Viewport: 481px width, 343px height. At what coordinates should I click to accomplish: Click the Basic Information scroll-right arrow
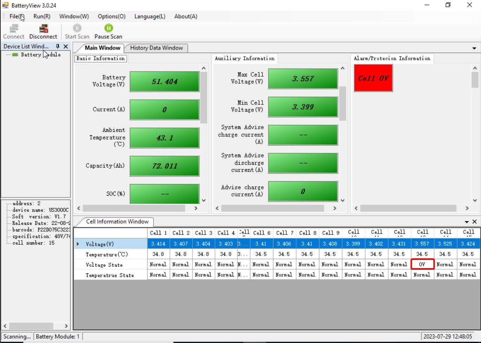point(196,208)
